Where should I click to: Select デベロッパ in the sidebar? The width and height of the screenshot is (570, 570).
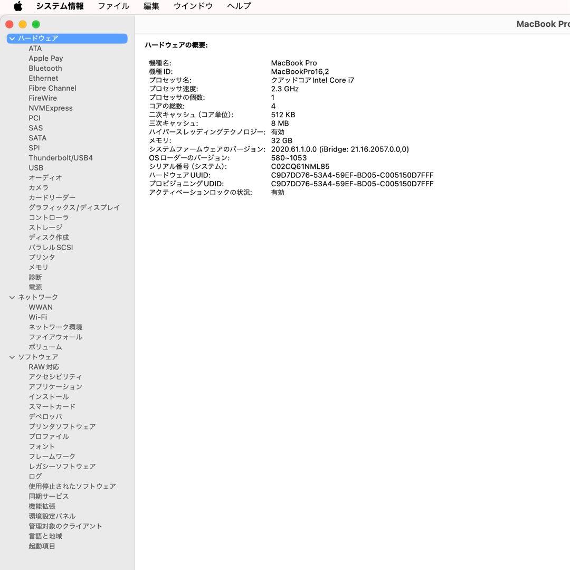point(45,416)
